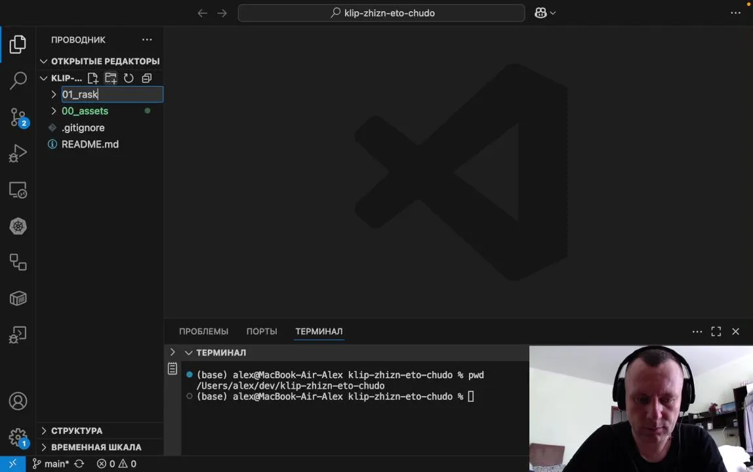Go back with the left arrow
The width and height of the screenshot is (753, 472).
pyautogui.click(x=203, y=13)
